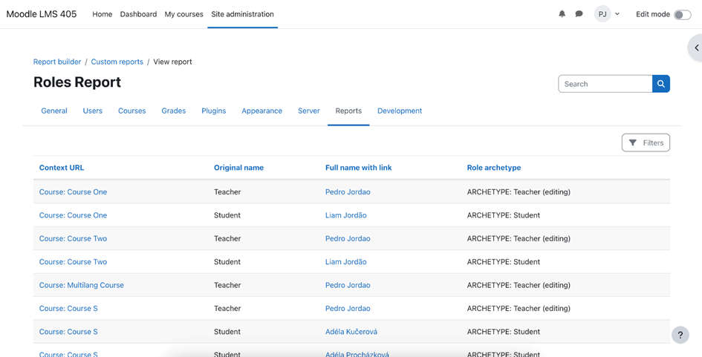
Task: Open the help question mark button
Action: [x=680, y=335]
